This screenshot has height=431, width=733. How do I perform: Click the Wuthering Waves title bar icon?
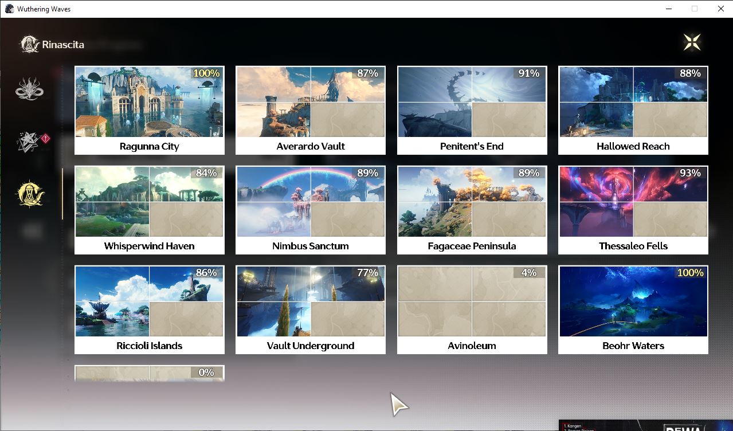click(x=9, y=9)
